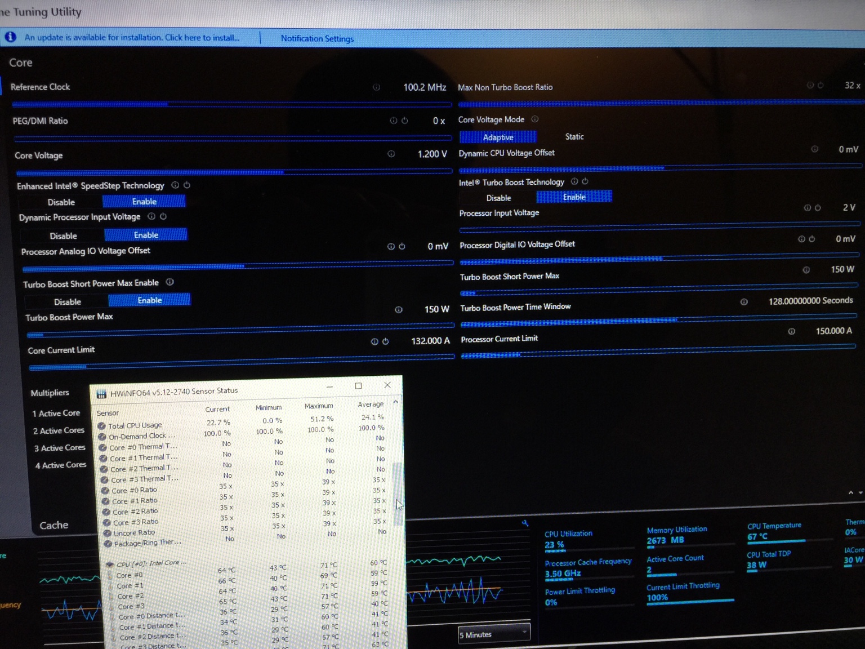The height and width of the screenshot is (649, 865).
Task: Click CPU Temperature 67 °C monitor value
Action: point(757,536)
